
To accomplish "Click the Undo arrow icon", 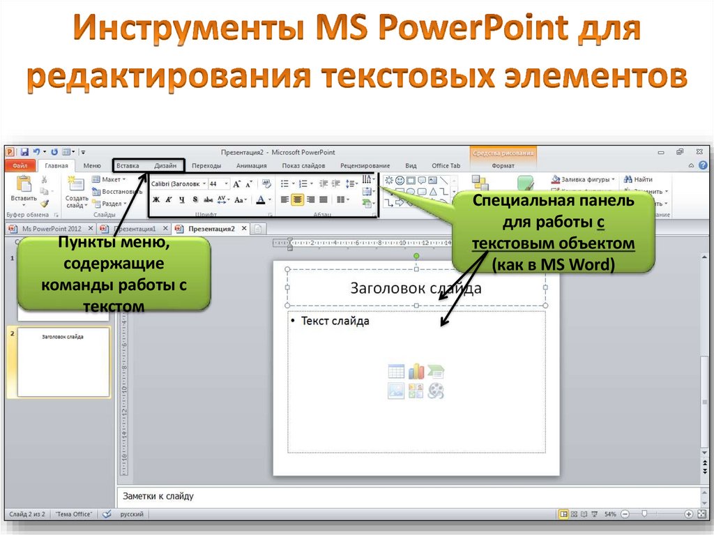I will [x=36, y=152].
